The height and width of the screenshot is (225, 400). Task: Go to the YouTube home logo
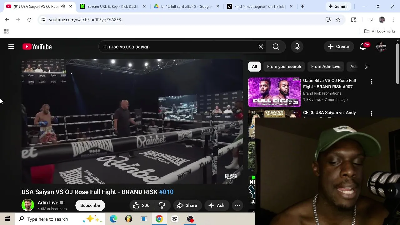37,47
